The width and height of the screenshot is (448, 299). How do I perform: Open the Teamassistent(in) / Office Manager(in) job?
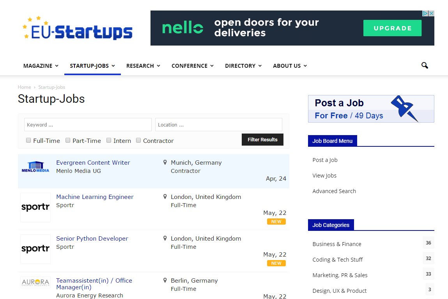pos(94,284)
